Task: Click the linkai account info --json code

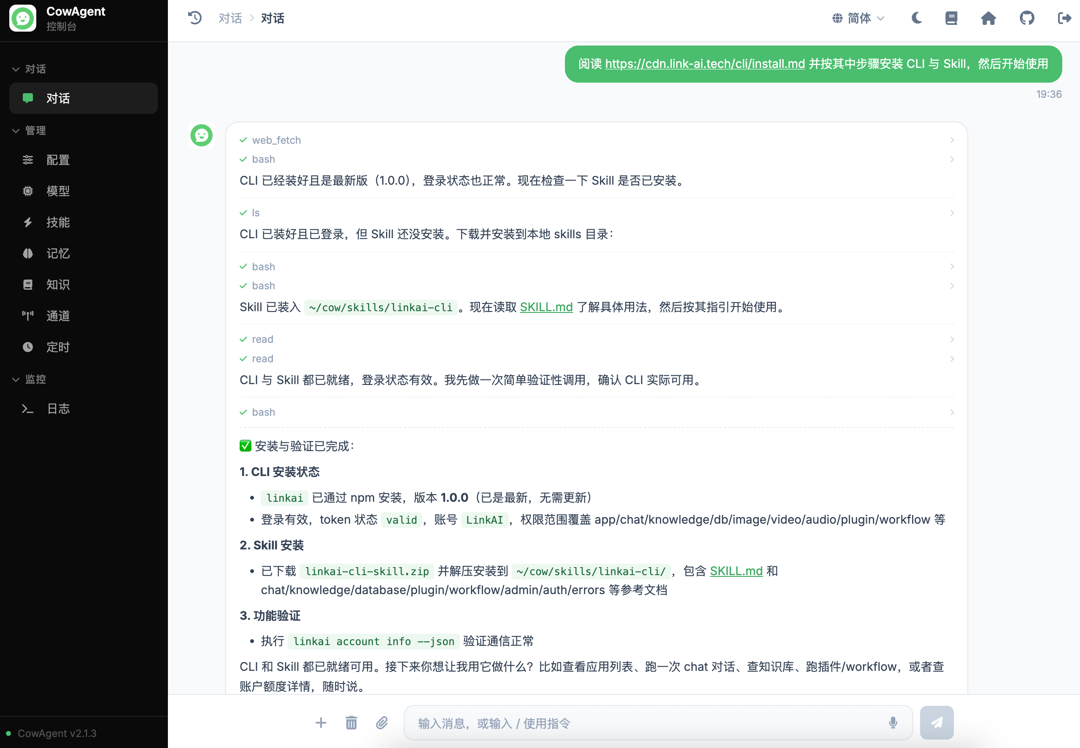Action: pyautogui.click(x=373, y=641)
